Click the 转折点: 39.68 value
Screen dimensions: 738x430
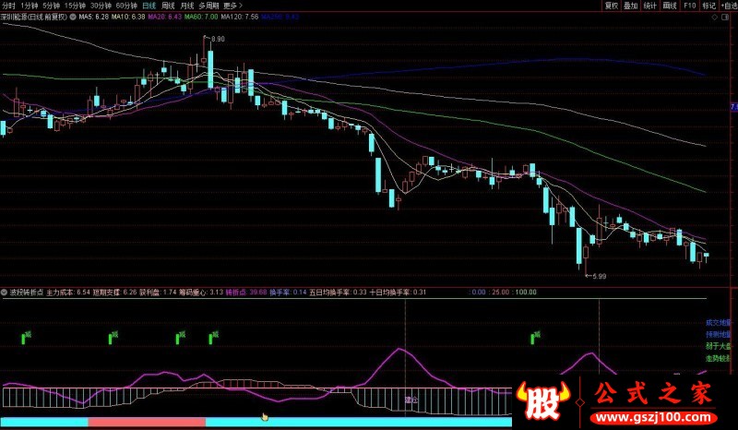coord(246,293)
